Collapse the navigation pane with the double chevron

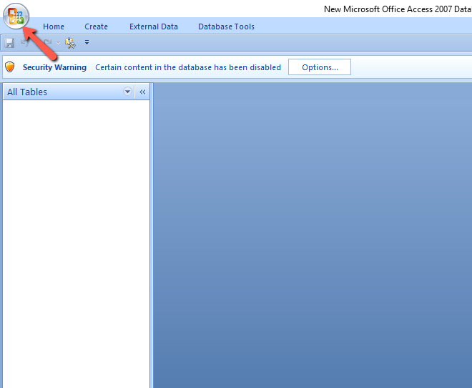click(142, 92)
